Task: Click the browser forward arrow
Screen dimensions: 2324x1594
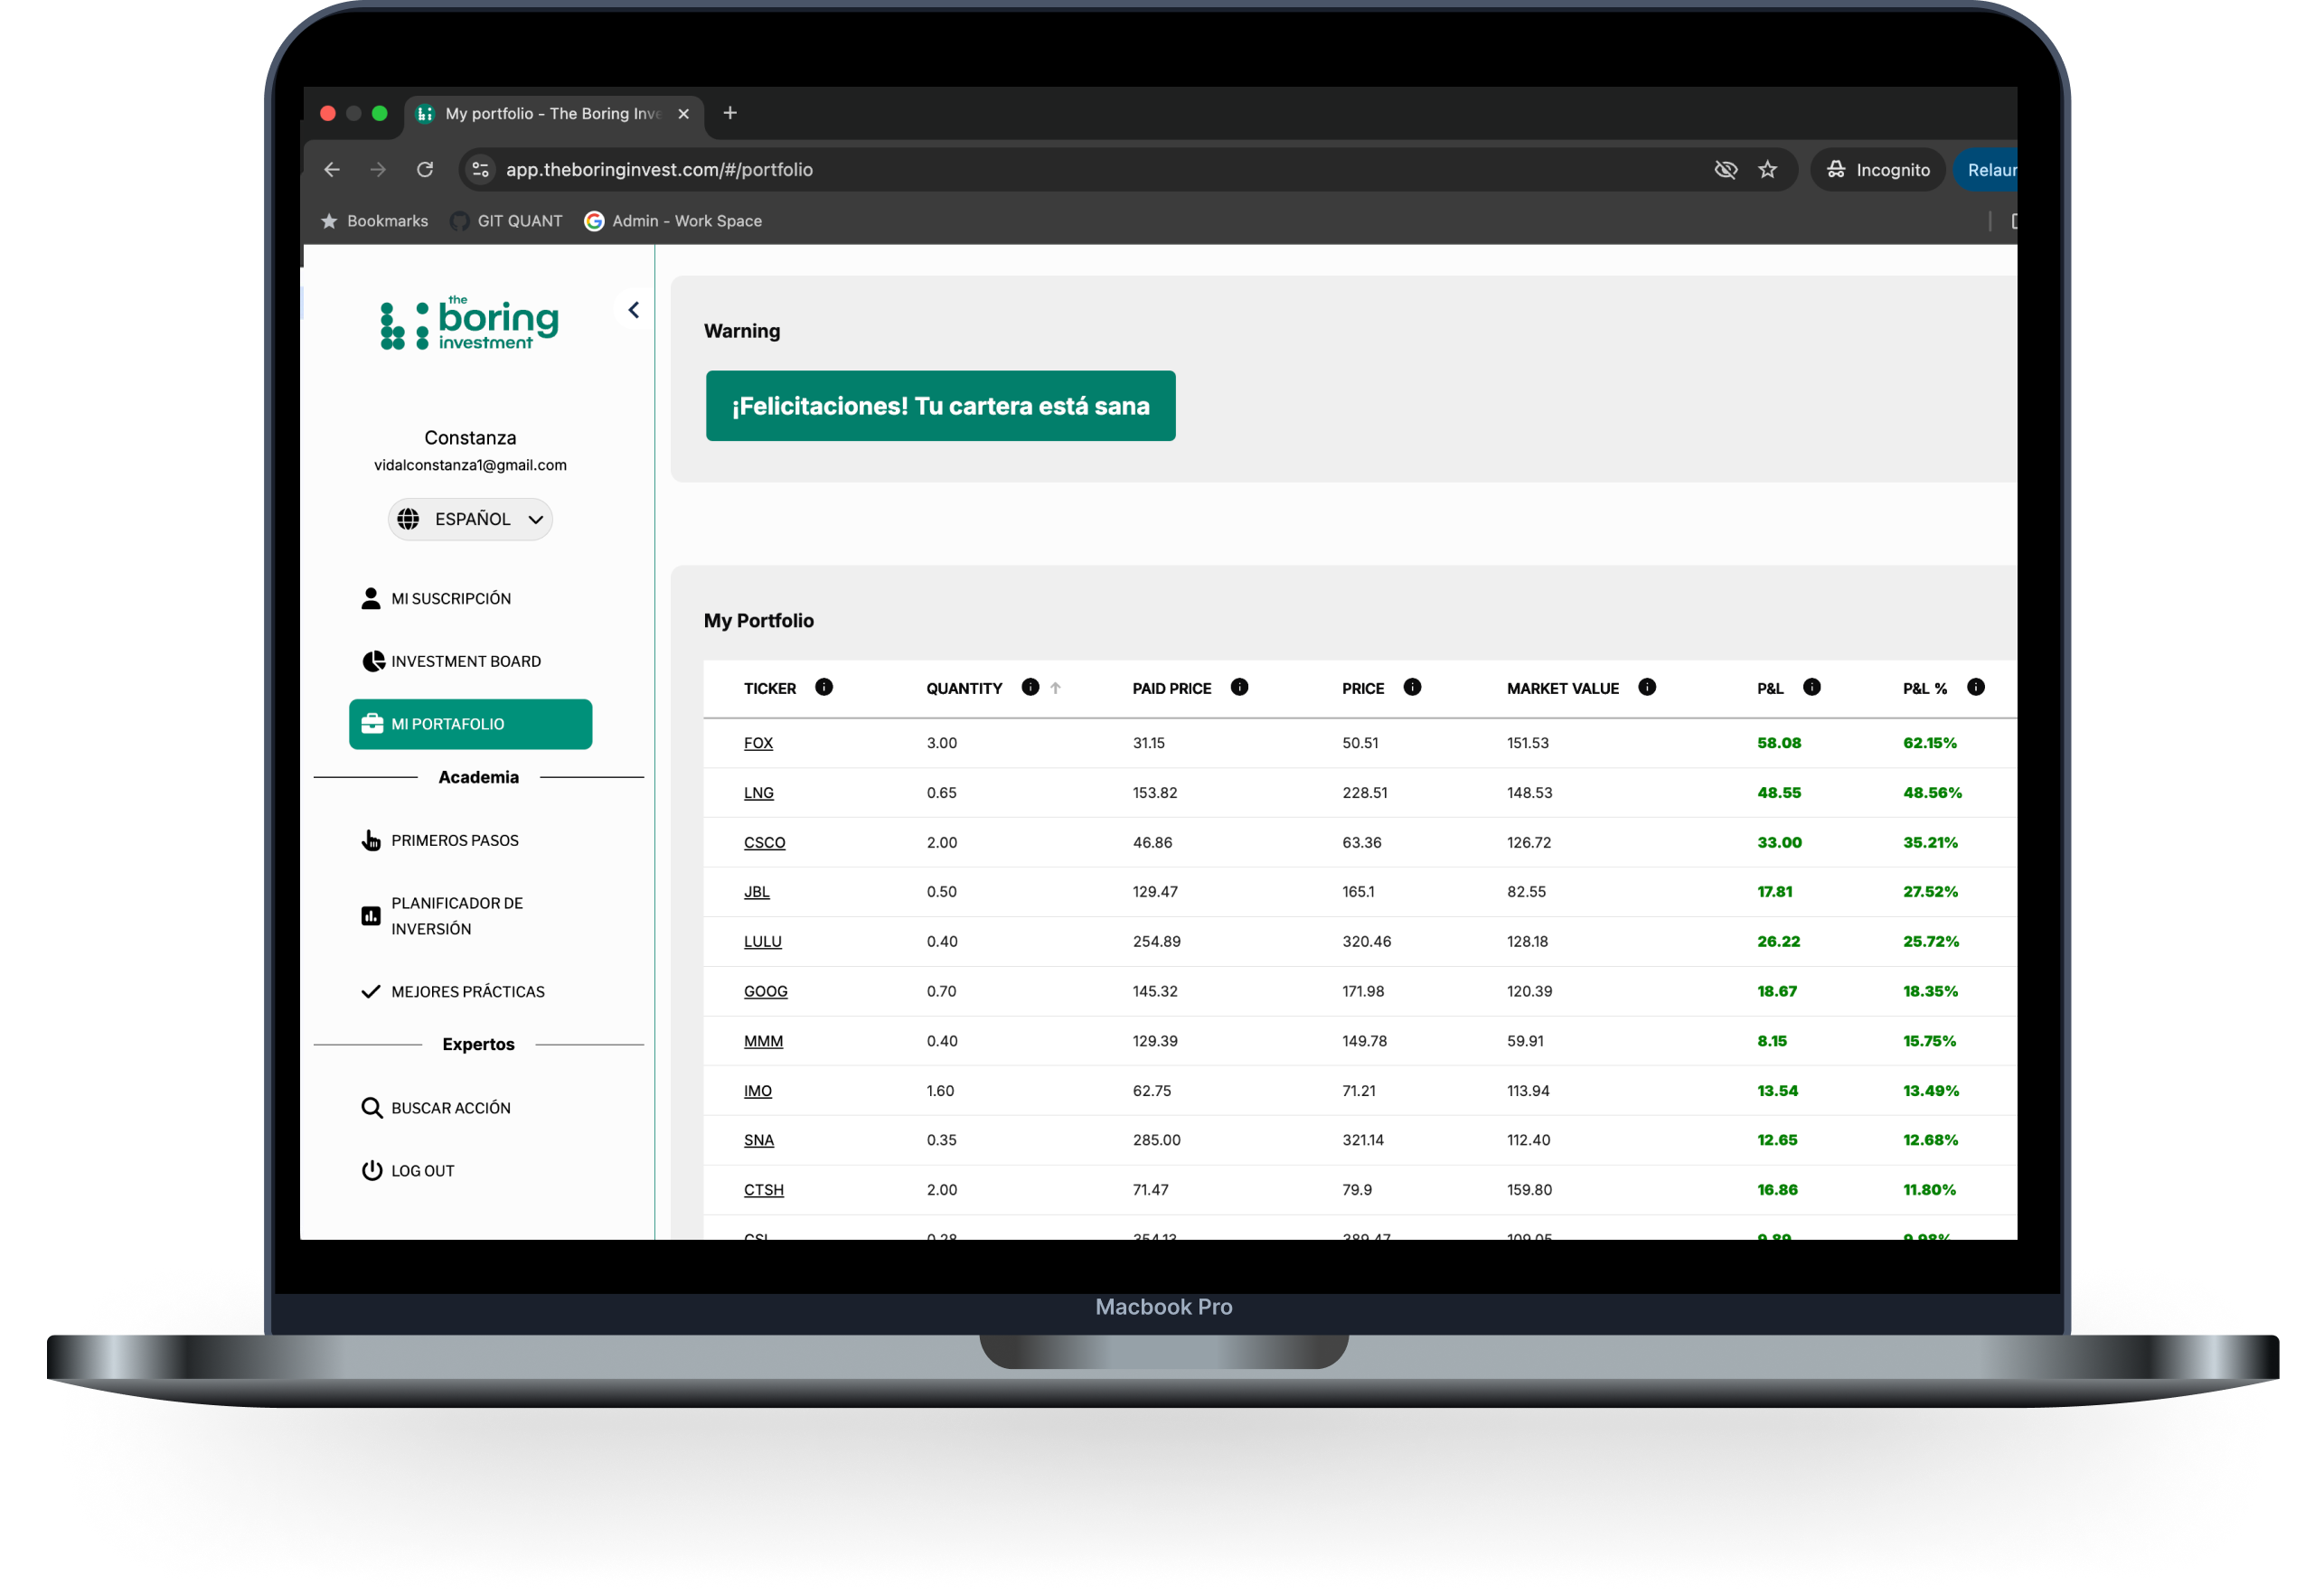Action: (378, 170)
